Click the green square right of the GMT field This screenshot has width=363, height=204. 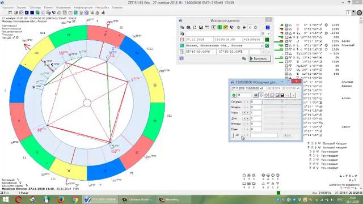(267, 40)
